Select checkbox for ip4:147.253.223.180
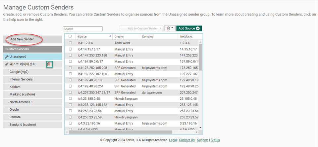The width and height of the screenshot is (318, 147). tap(70, 55)
